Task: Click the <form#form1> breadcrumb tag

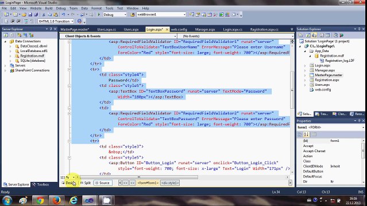Action: tap(148, 183)
